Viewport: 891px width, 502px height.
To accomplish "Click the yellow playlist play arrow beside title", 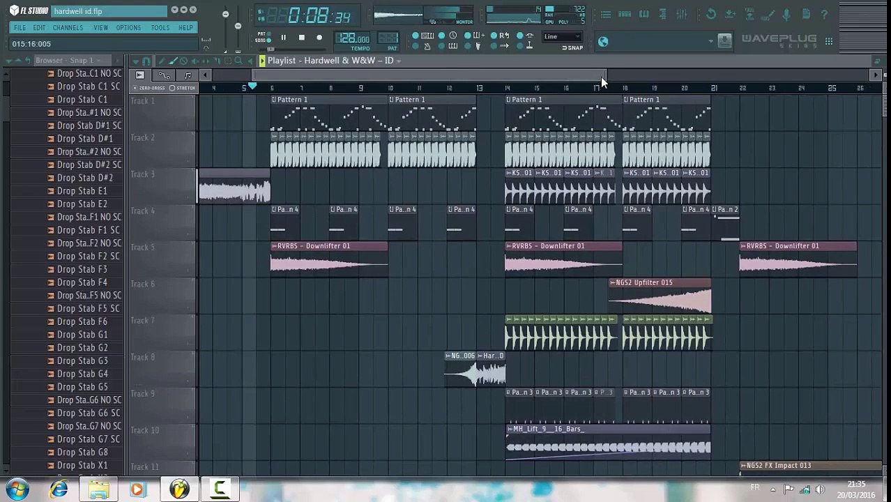I will (262, 61).
